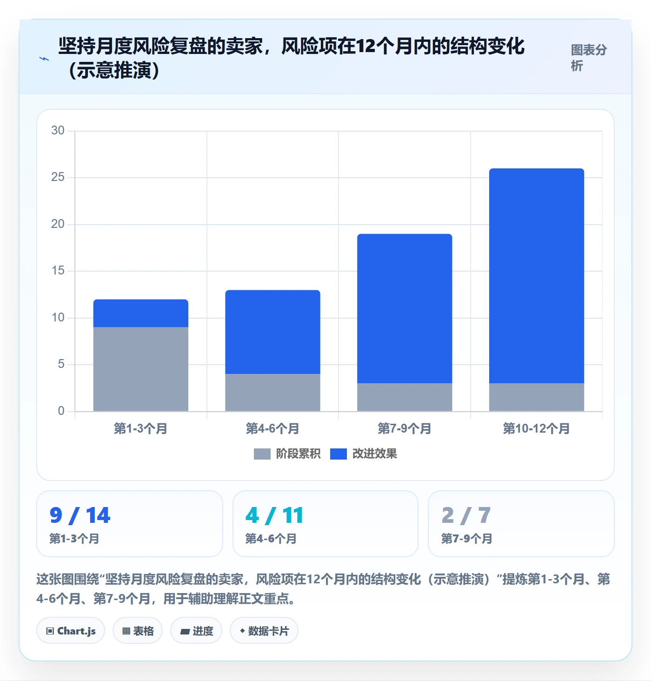This screenshot has height=681, width=651.
Task: Click the y-axis value 15
Action: 58,271
